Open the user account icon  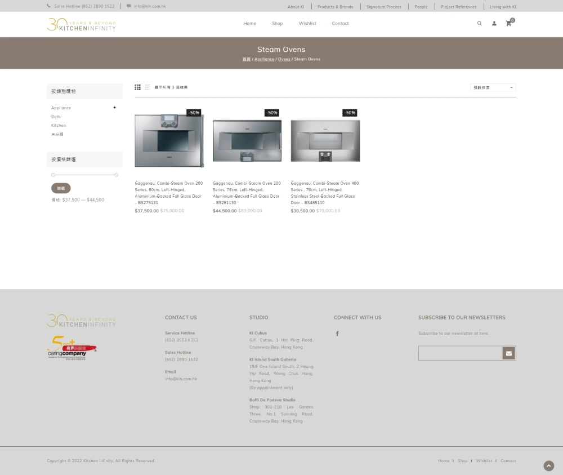click(494, 24)
